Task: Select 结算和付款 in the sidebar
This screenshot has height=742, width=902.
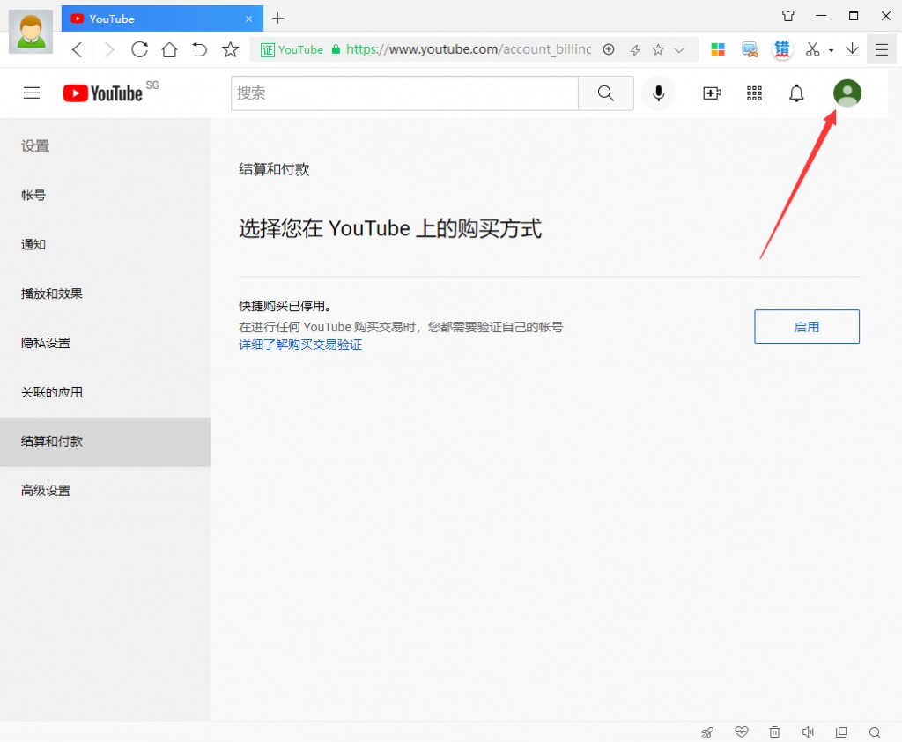Action: (106, 442)
